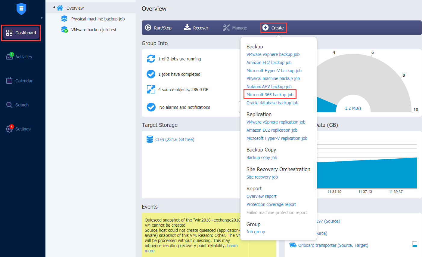The width and height of the screenshot is (422, 257).
Task: Choose Microsoft Hyper-V replication job
Action: click(x=277, y=138)
